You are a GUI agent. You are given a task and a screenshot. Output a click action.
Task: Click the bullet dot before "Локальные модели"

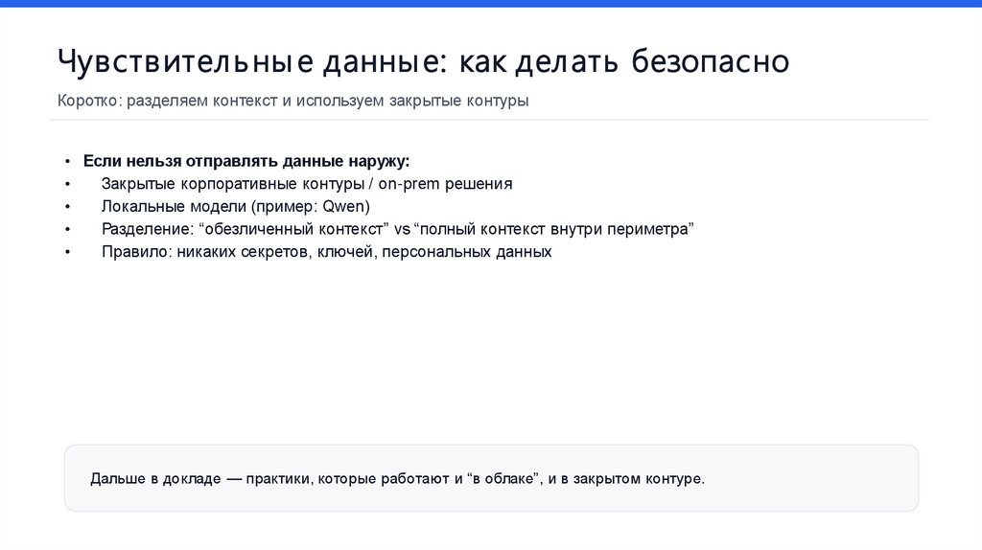point(68,208)
